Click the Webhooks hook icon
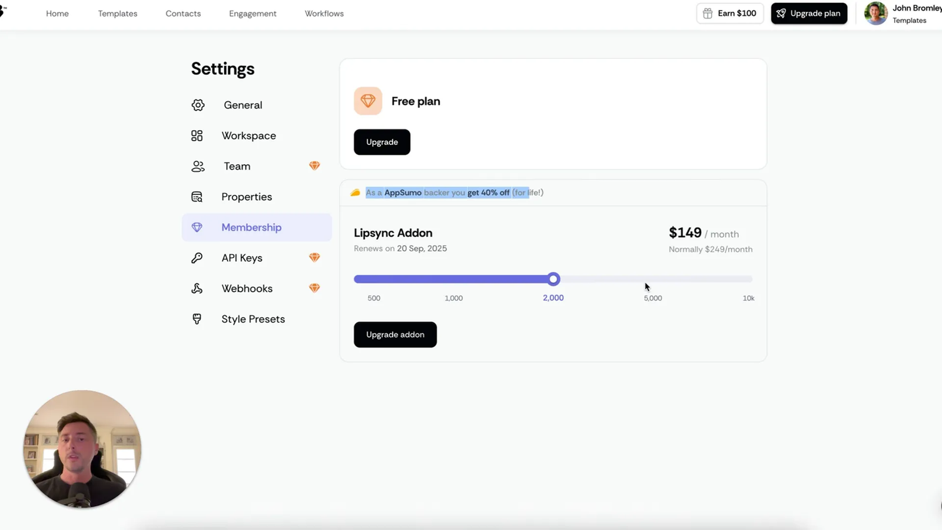This screenshot has width=942, height=530. click(197, 289)
